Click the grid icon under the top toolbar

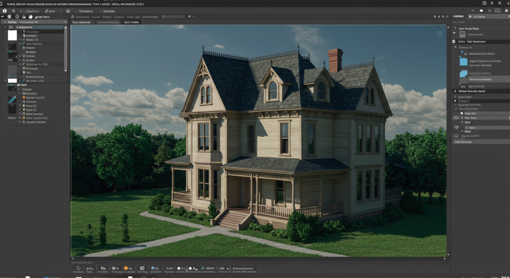9,16
